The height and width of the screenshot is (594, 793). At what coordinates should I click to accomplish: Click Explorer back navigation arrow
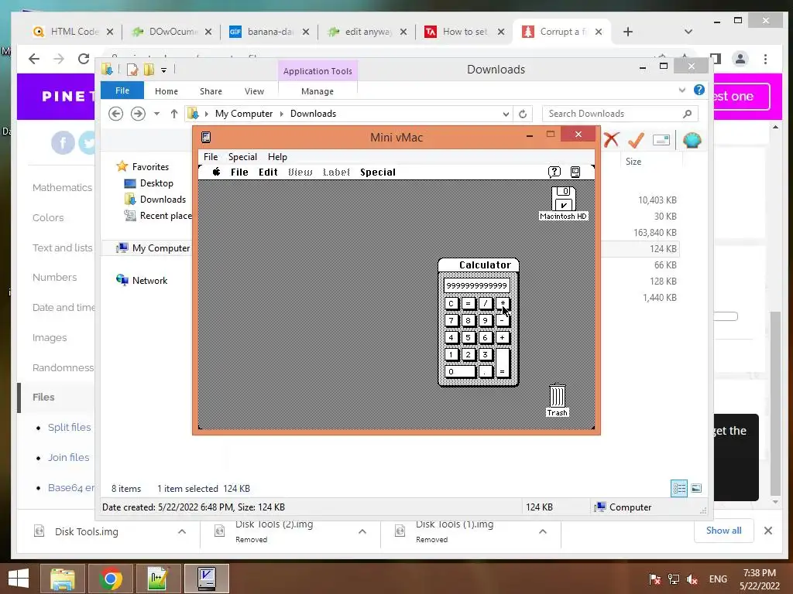coord(116,114)
